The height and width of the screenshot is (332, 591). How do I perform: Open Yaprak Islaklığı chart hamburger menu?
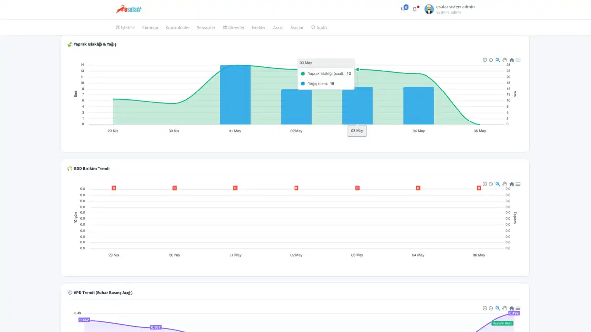point(518,60)
